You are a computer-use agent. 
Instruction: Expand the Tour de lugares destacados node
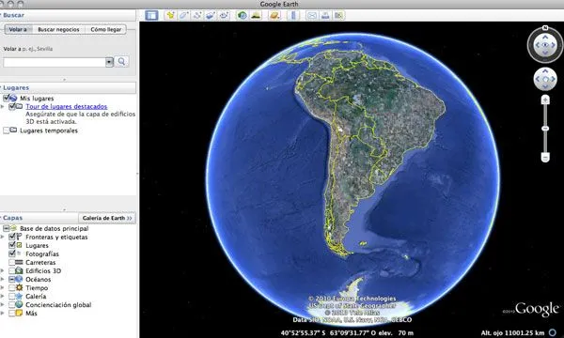3,107
